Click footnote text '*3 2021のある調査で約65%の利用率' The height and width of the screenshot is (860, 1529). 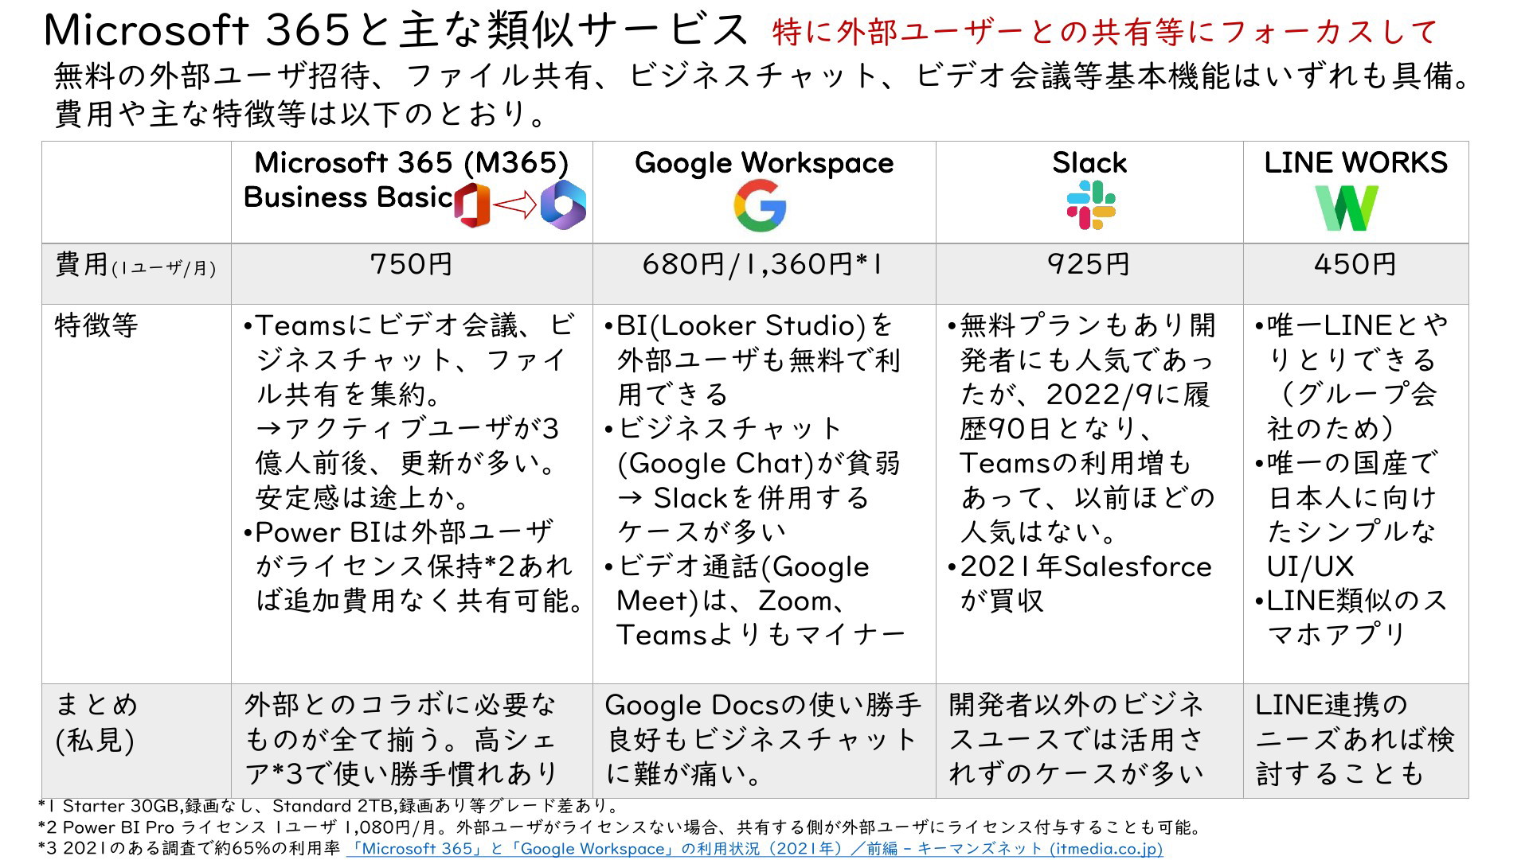pos(189,849)
